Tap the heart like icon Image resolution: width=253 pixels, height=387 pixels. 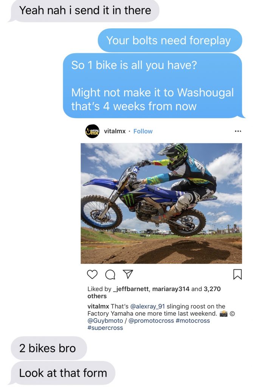click(x=92, y=274)
